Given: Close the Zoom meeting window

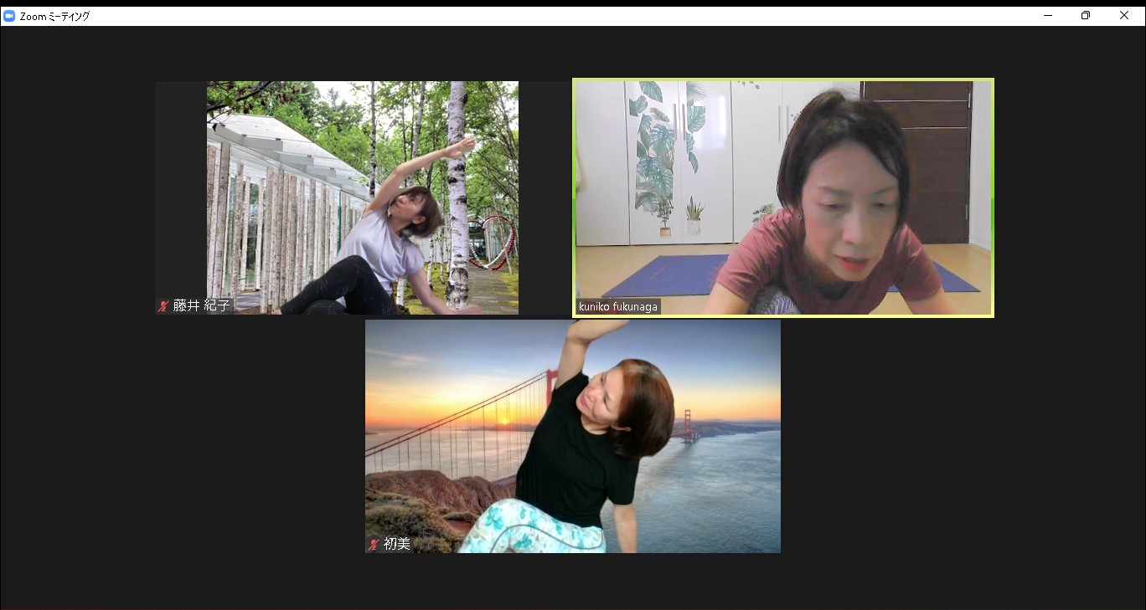Looking at the screenshot, I should tap(1124, 15).
